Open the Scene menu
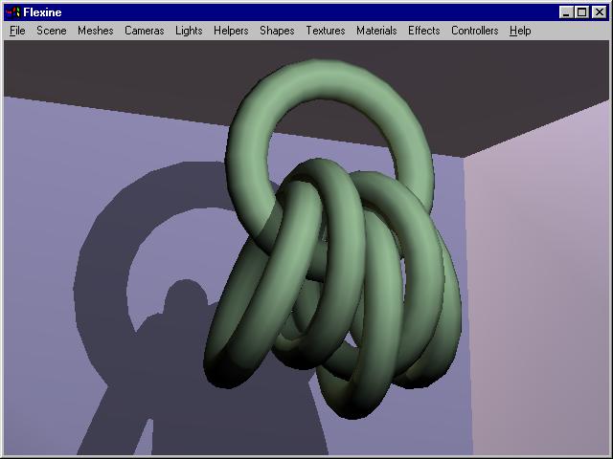The image size is (613, 459). pyautogui.click(x=51, y=31)
